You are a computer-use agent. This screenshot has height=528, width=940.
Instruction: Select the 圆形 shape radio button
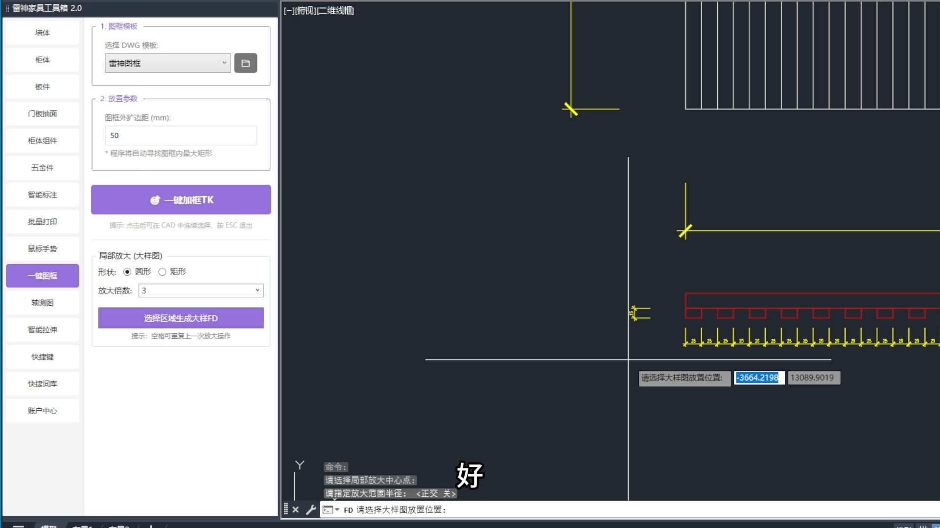pos(127,272)
